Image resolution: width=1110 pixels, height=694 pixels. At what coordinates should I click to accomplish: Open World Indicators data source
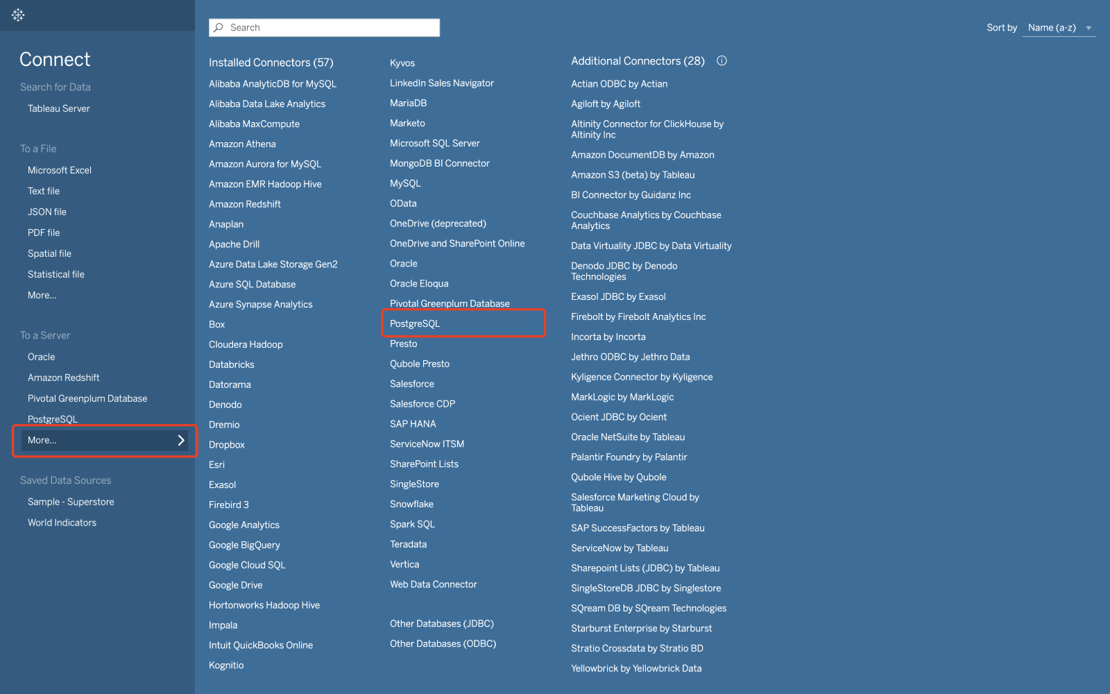pyautogui.click(x=62, y=523)
